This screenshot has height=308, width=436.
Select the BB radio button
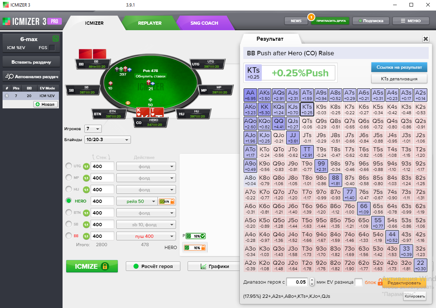(x=69, y=236)
